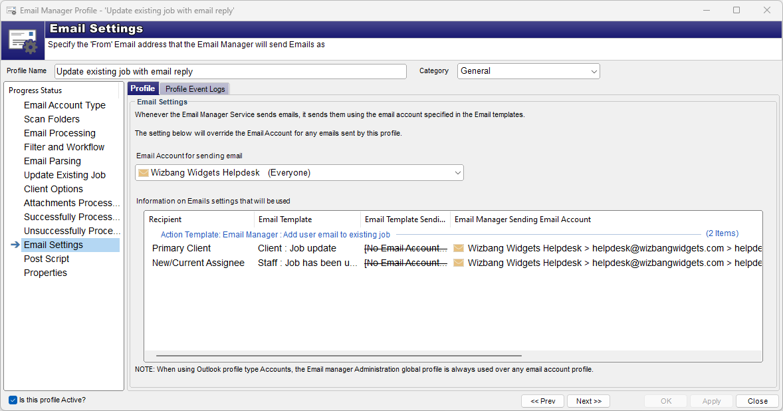Minimize the Email Manager Profile window
This screenshot has width=783, height=411.
coord(707,10)
